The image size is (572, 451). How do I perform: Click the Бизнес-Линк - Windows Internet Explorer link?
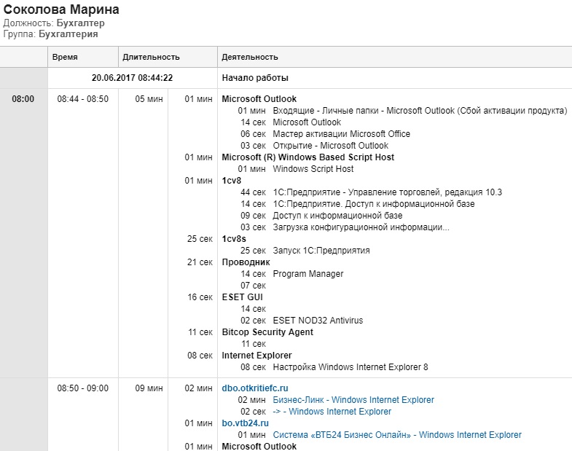(x=353, y=400)
